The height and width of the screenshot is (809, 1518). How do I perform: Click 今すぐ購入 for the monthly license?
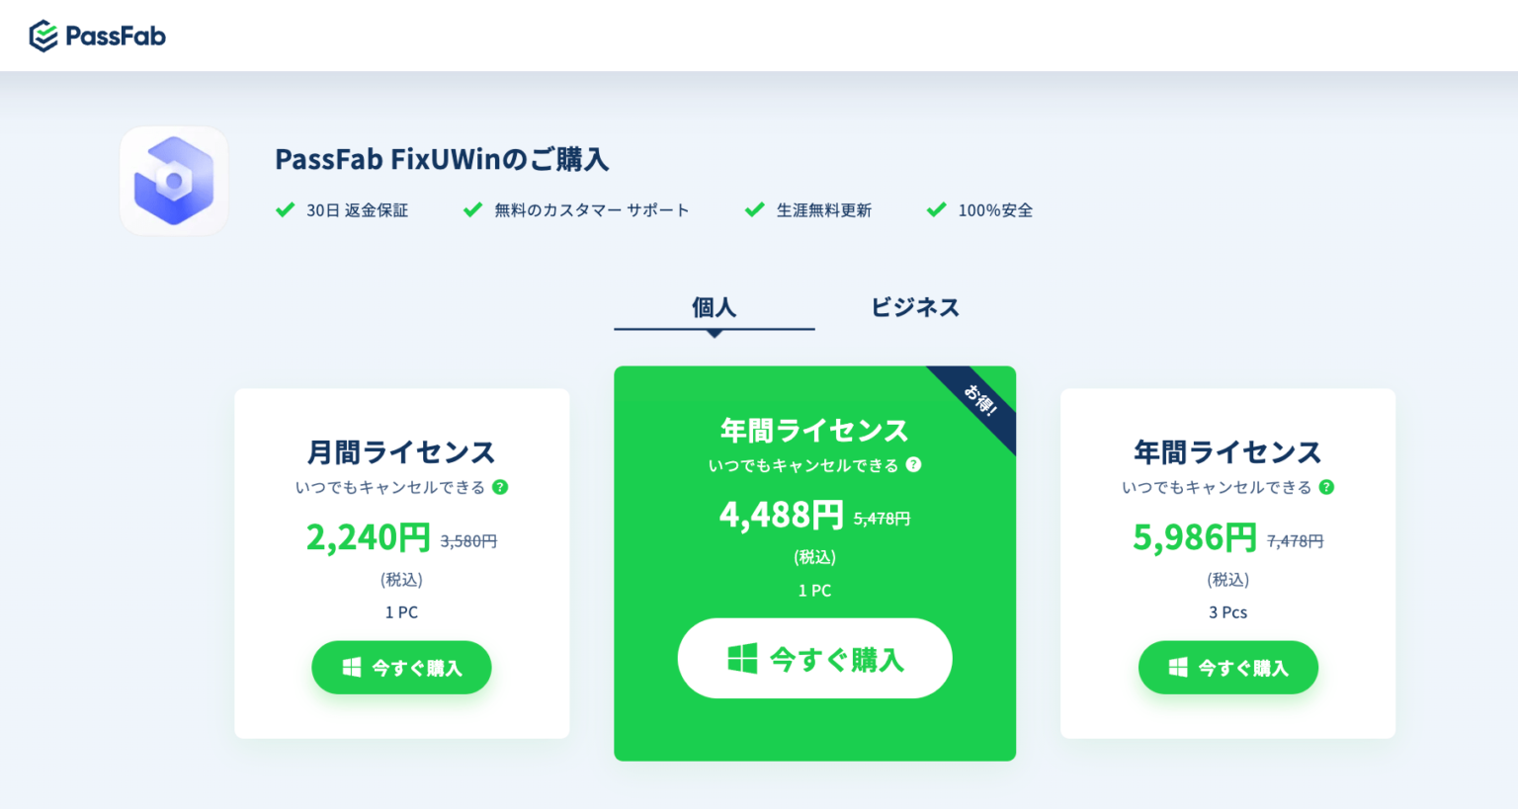coord(401,667)
